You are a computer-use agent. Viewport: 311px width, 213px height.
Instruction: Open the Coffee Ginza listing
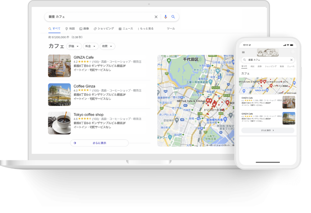[x=84, y=86]
